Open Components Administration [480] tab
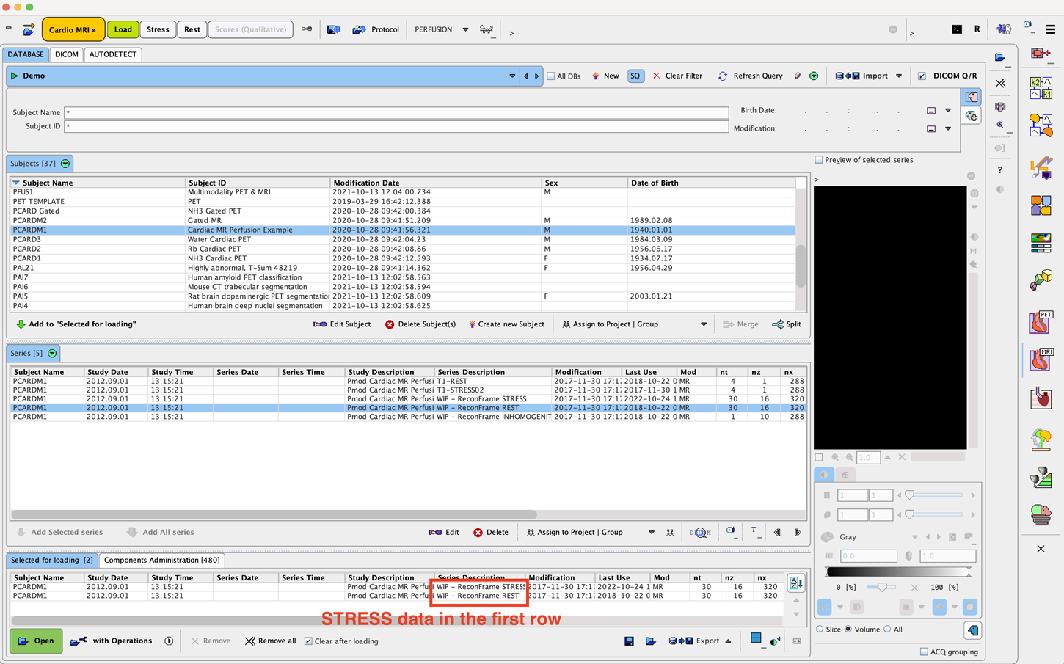The image size is (1064, 664). (x=161, y=560)
